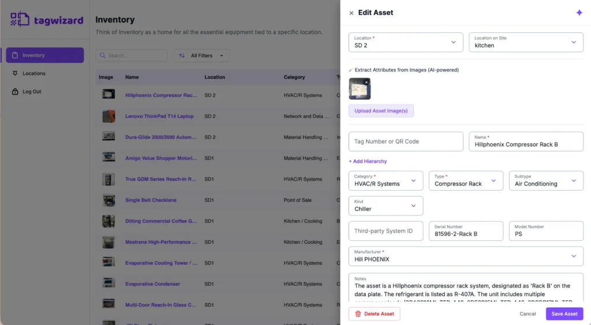The image size is (591, 325).
Task: Open Single Belt Checklane asset link
Action: point(151,200)
